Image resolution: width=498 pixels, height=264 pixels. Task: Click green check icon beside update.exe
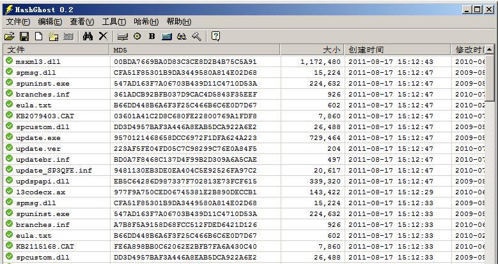click(x=9, y=137)
